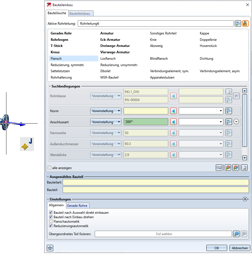Click the lock icon beside active Rohrleitung
Viewport: 252px width, 254px height.
(245, 23)
